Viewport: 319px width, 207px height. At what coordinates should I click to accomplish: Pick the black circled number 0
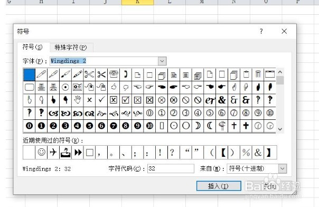29,126
